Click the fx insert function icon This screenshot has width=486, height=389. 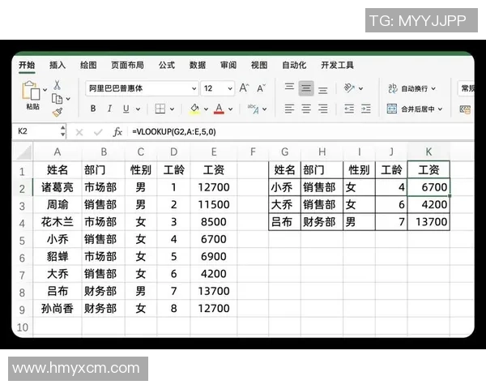[x=117, y=132]
